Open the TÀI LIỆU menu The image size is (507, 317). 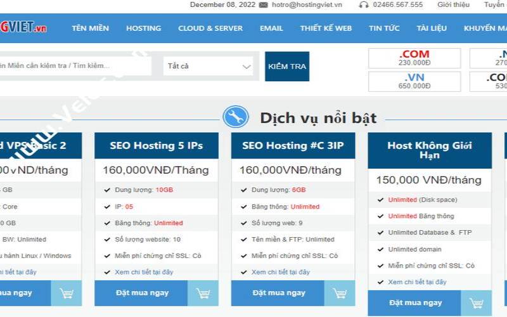432,28
